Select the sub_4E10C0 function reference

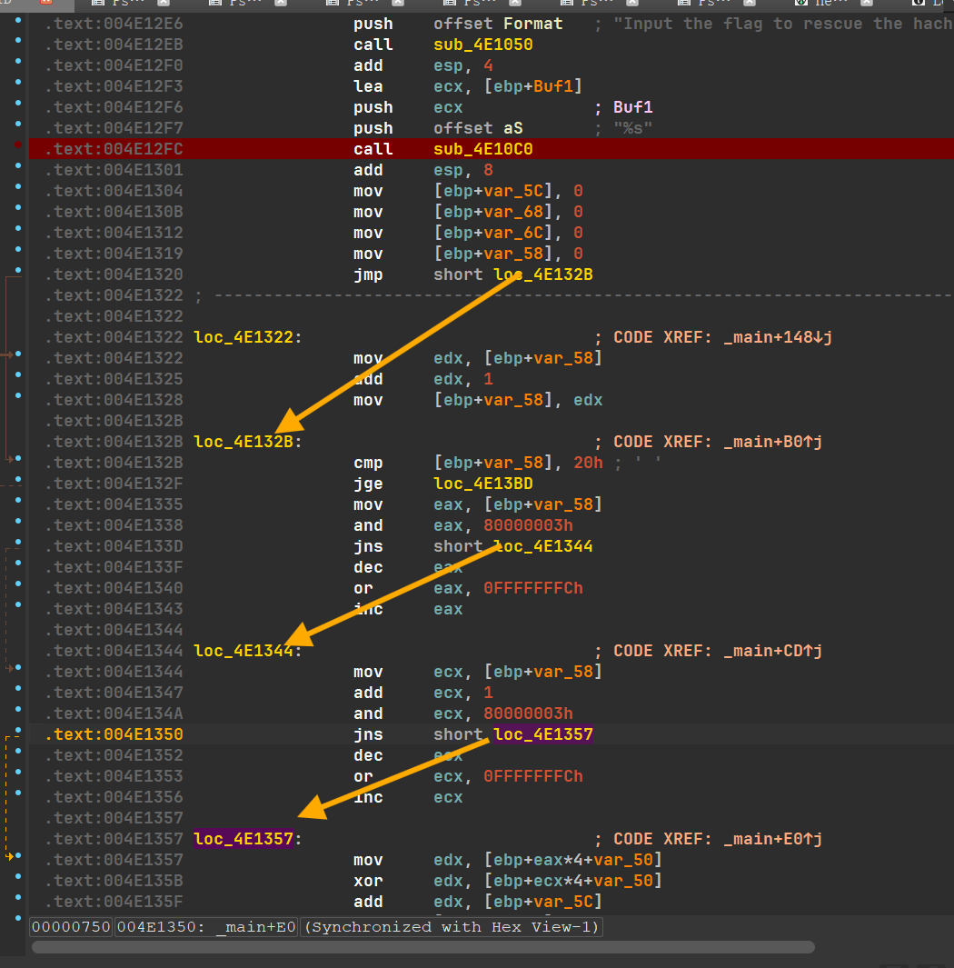(x=483, y=149)
